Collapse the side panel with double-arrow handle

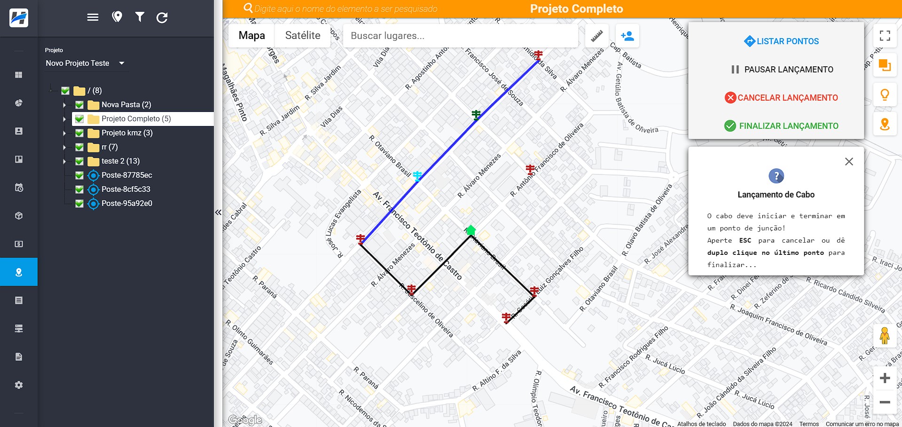pos(218,213)
